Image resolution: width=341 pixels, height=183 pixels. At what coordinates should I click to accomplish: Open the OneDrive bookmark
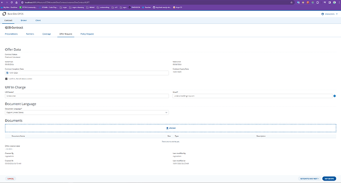[9, 7]
